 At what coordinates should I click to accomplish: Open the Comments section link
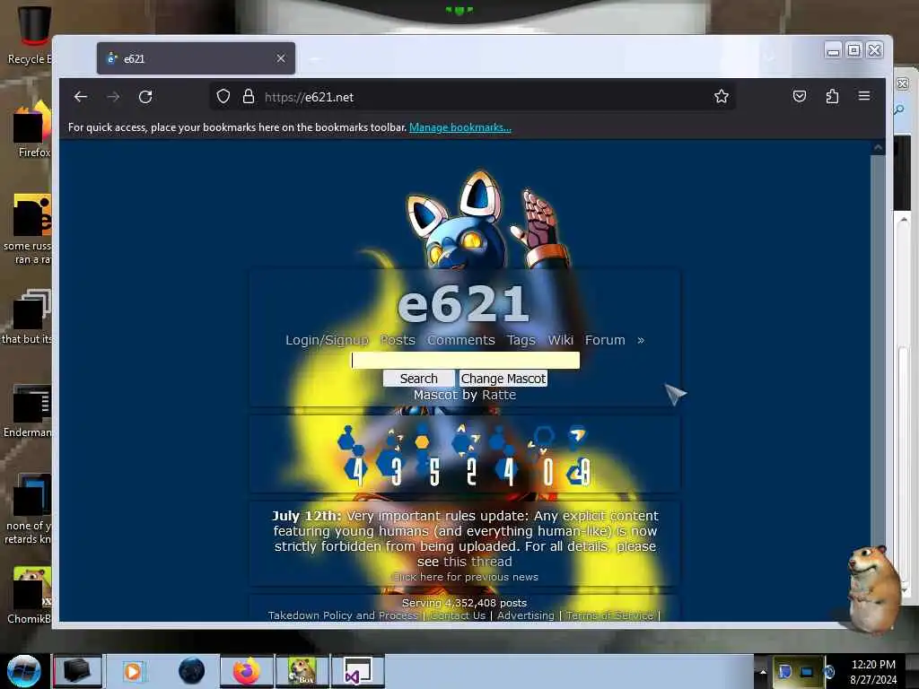[x=460, y=340]
